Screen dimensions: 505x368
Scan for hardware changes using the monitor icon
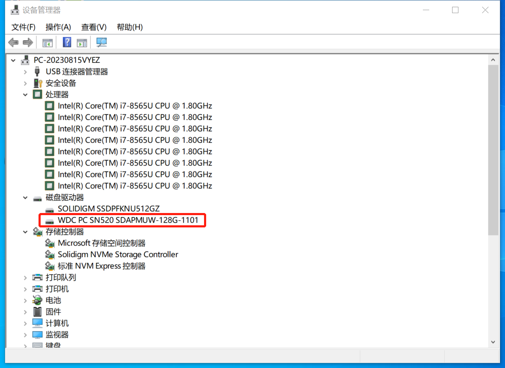(102, 42)
